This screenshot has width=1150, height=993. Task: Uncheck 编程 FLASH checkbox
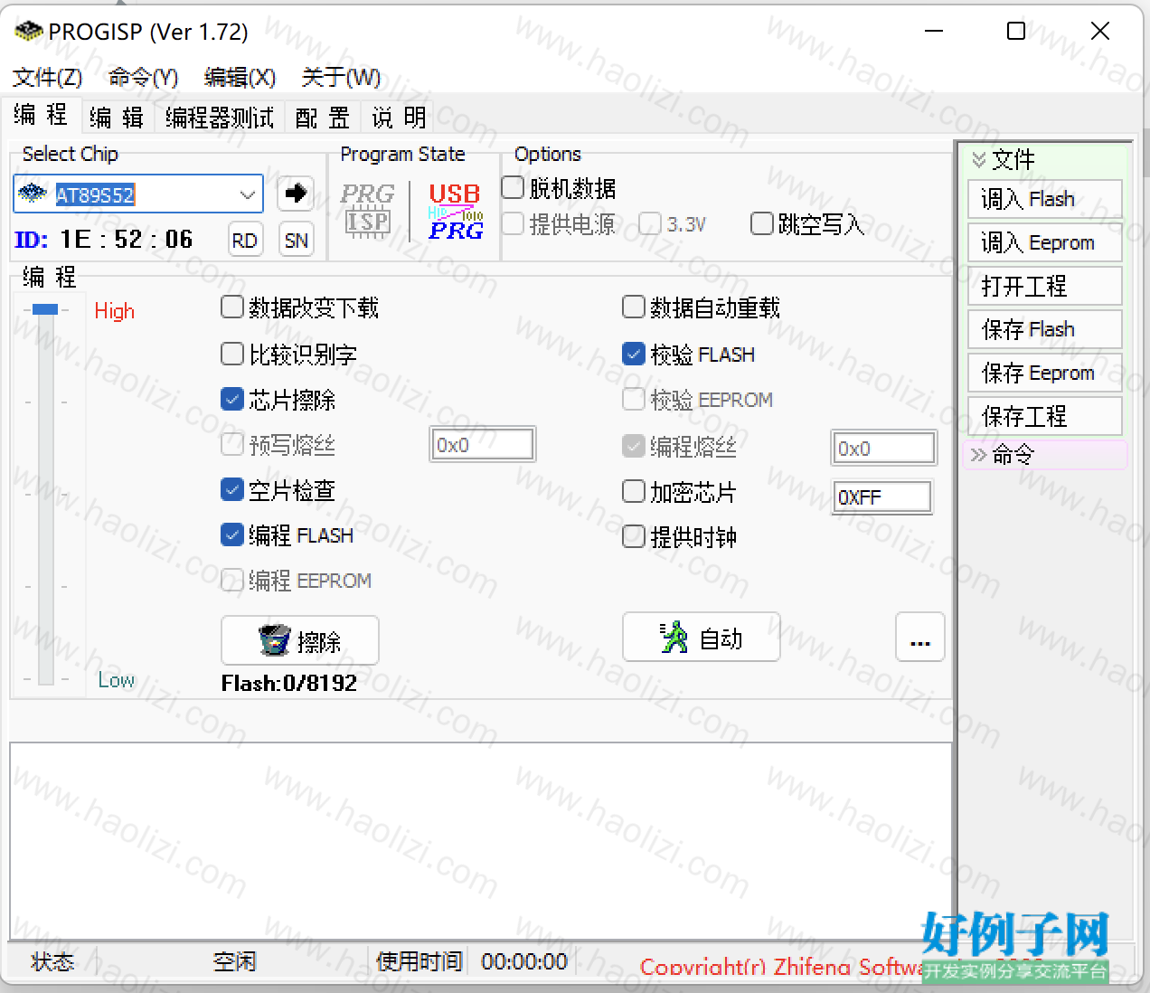pos(232,534)
